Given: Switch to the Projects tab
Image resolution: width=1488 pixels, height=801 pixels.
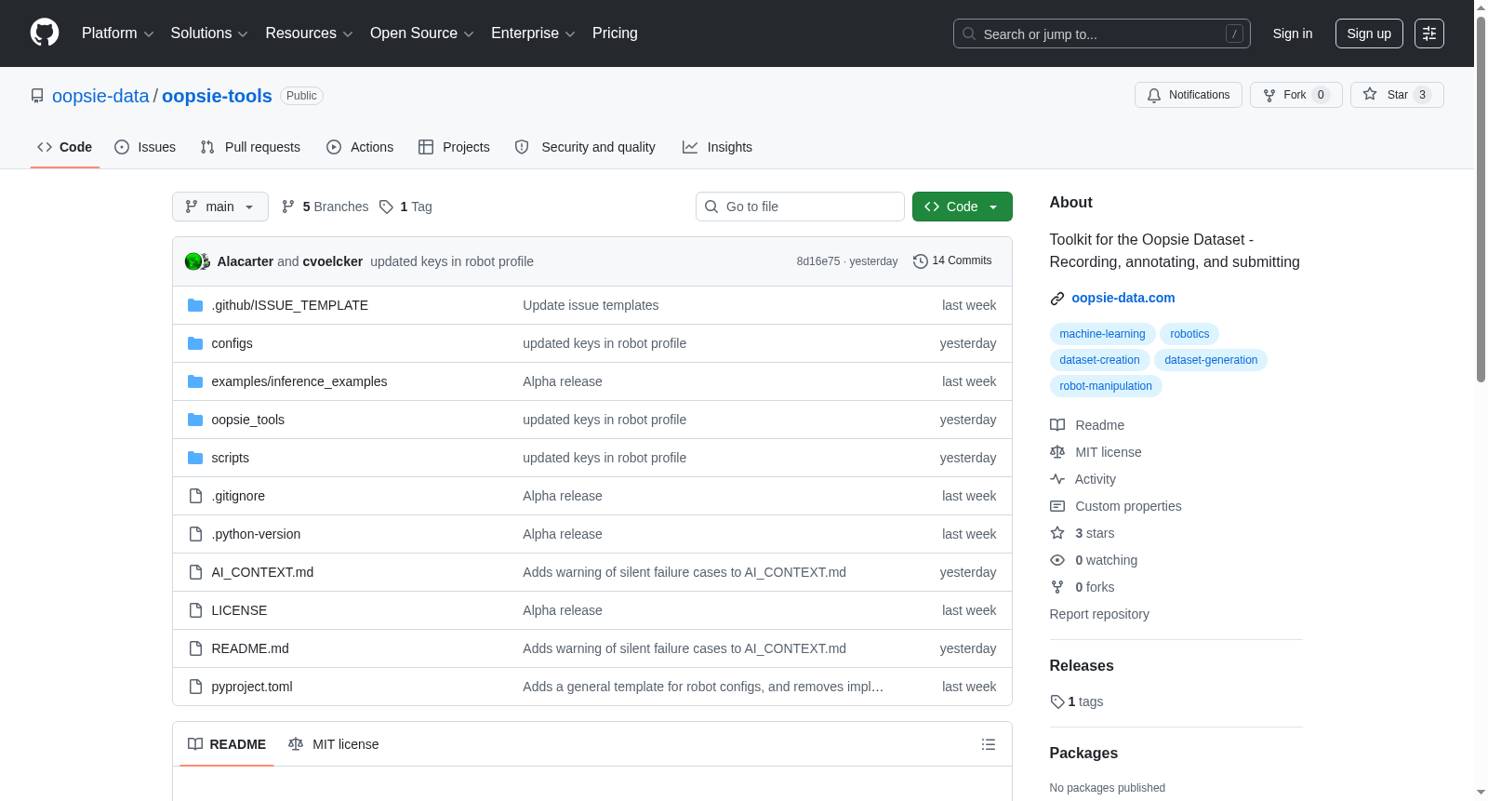Looking at the screenshot, I should pos(454,147).
